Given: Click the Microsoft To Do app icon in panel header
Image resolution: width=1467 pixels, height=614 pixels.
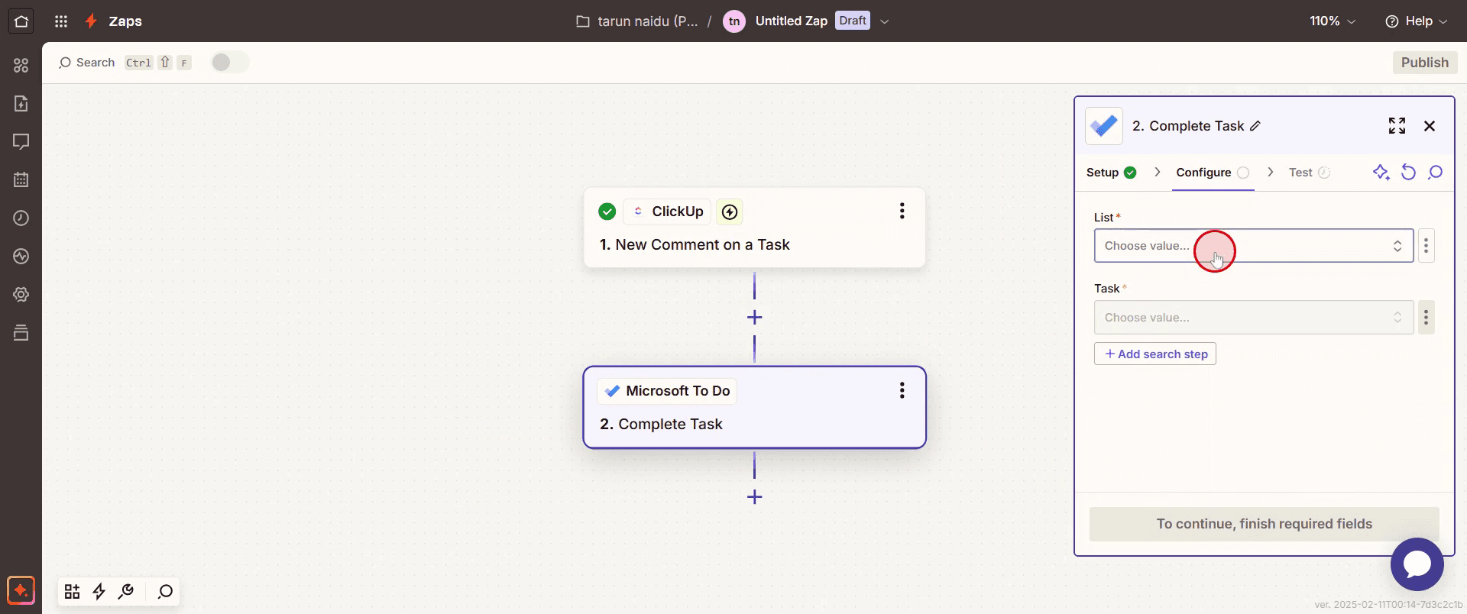Looking at the screenshot, I should tap(1104, 126).
